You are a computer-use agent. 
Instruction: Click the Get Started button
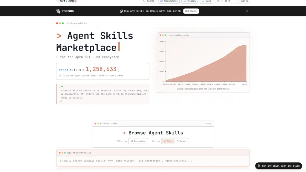(x=191, y=11)
